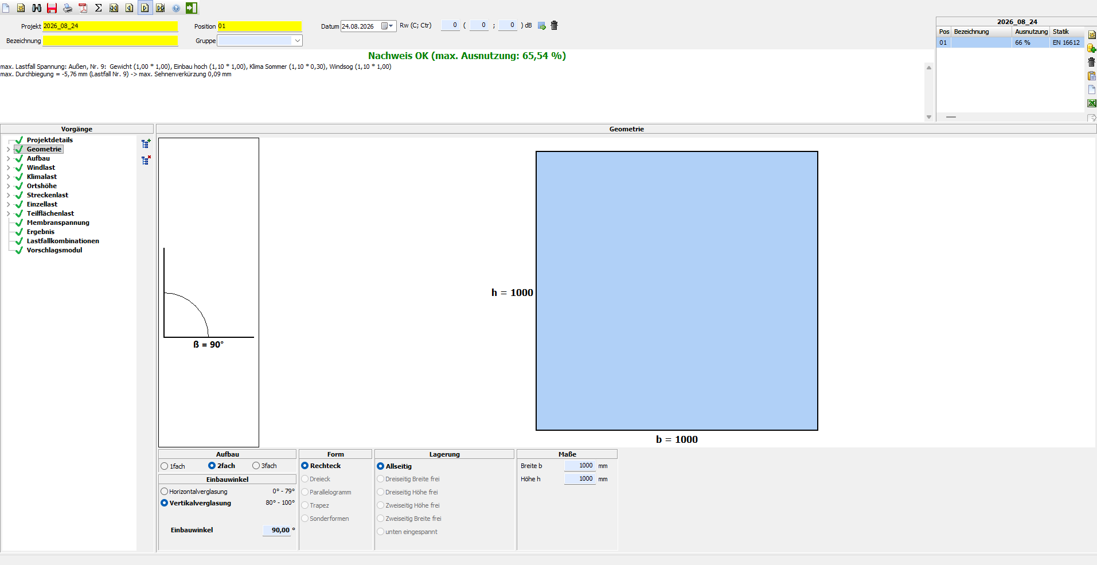
Task: Expand the Einzellast tree node
Action: (x=8, y=204)
